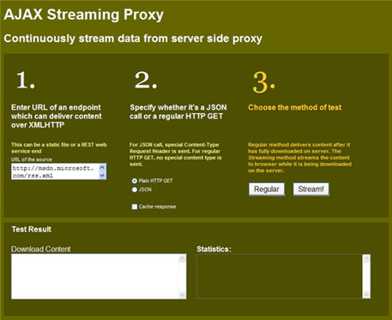Screen dimensions: 392x320
Task: Click the Test Result section heading
Action: click(x=32, y=229)
